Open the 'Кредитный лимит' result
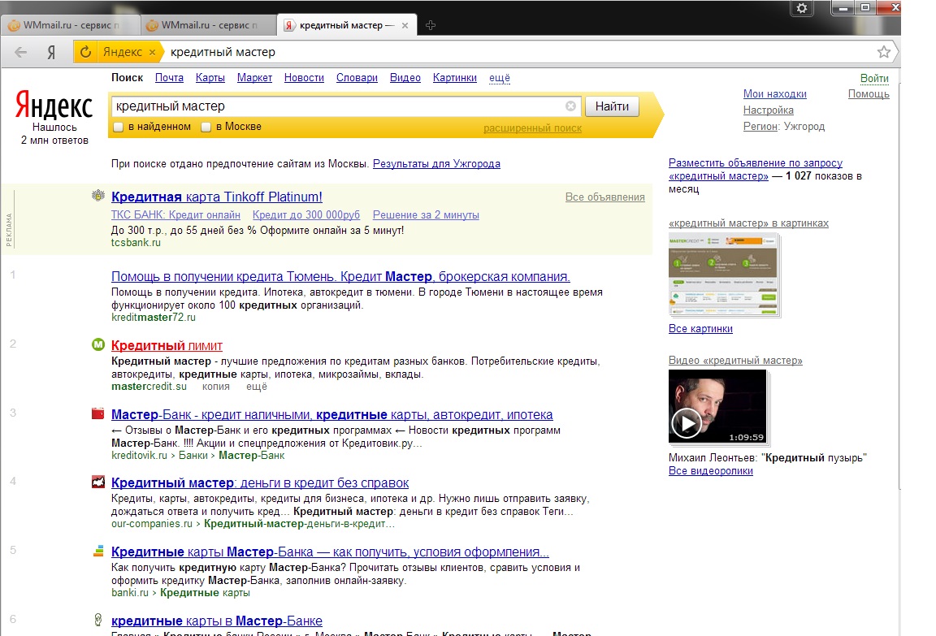 tap(167, 345)
